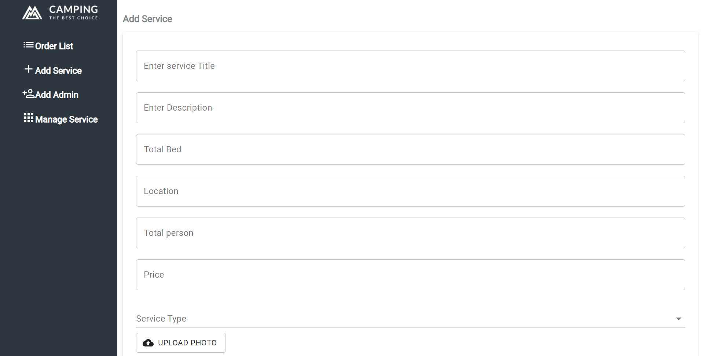
Task: Select the Total Bed input
Action: [x=410, y=149]
